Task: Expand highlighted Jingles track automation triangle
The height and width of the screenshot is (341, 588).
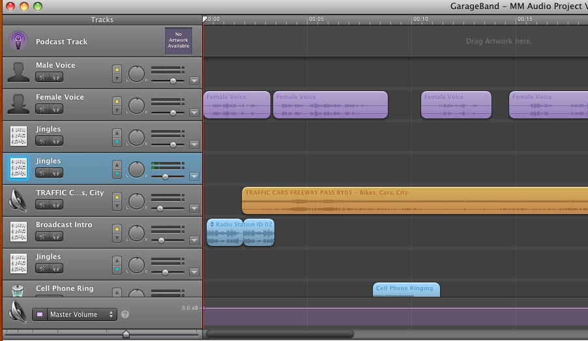Action: pos(194,176)
